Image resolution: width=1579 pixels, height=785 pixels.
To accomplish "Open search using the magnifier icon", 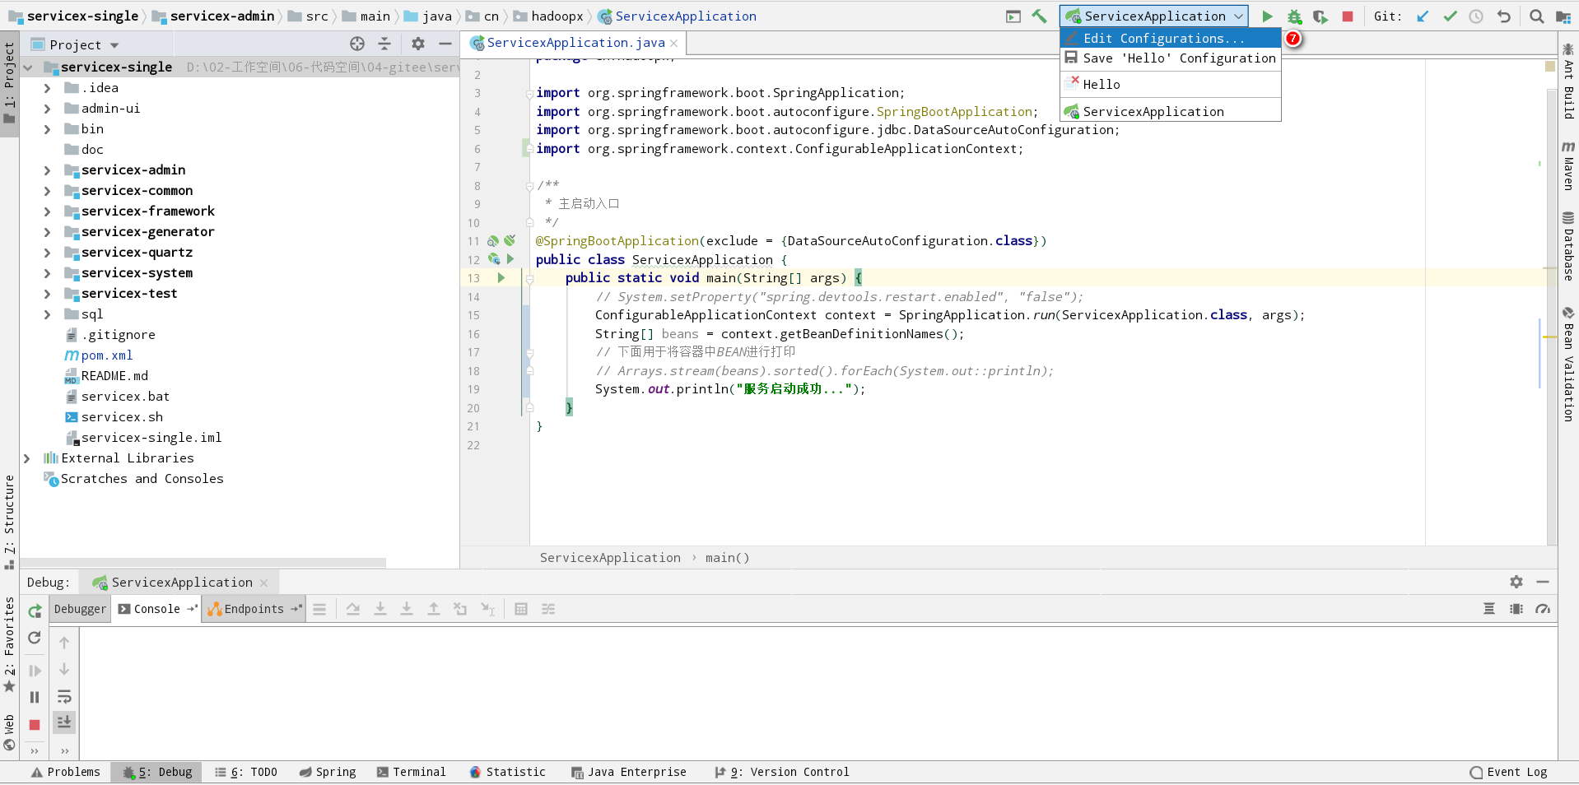I will [1535, 16].
